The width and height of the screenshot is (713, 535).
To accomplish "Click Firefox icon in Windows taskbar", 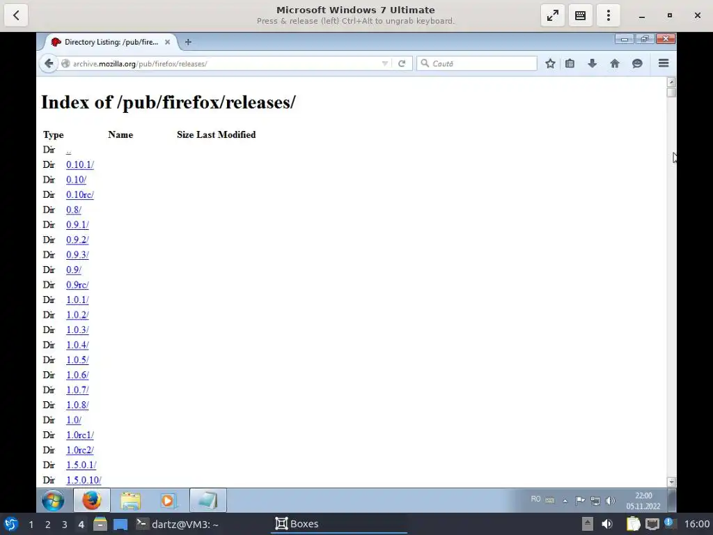I will pyautogui.click(x=92, y=500).
